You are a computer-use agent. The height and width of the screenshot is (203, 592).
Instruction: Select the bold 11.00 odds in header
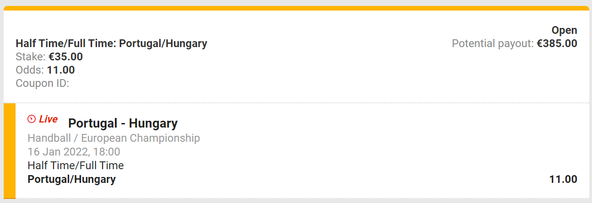click(61, 70)
